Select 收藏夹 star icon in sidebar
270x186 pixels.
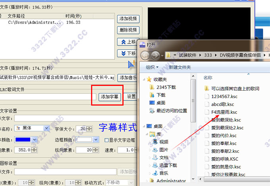pyautogui.click(x=149, y=79)
